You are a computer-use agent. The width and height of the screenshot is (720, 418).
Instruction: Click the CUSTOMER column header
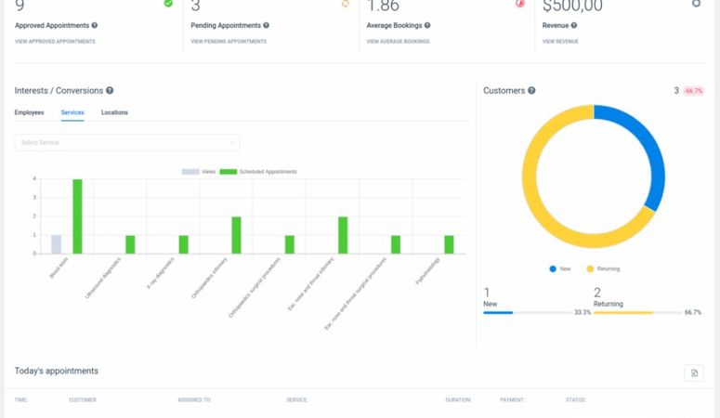pos(83,400)
